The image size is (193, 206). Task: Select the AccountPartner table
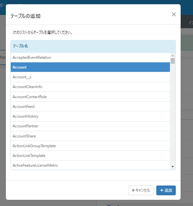point(90,126)
